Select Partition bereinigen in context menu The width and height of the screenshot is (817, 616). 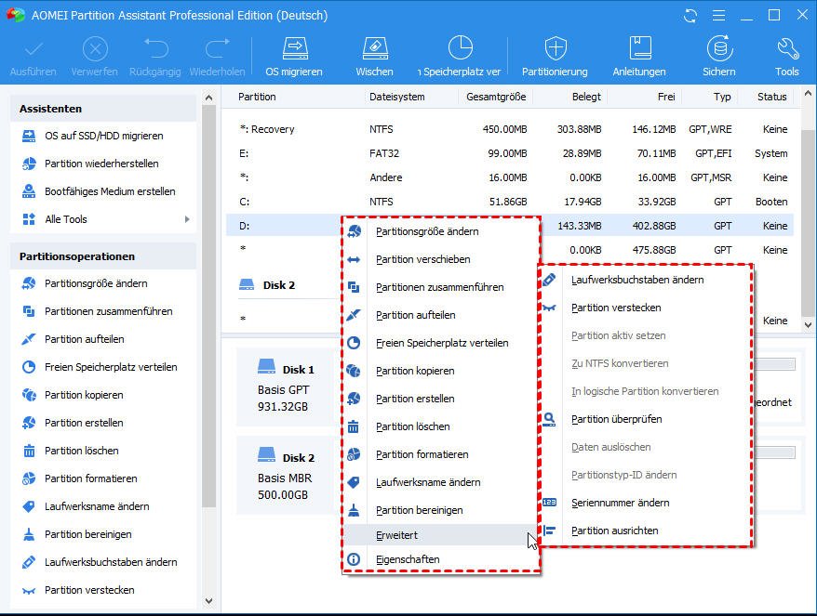point(441,510)
